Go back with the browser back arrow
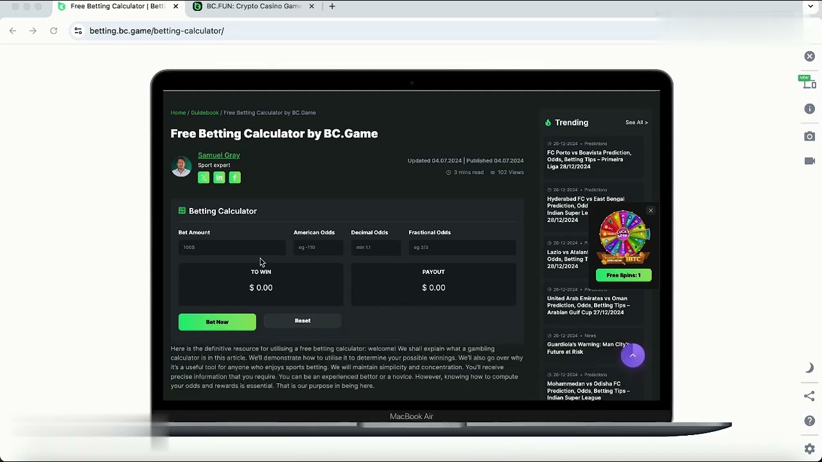 (x=13, y=31)
